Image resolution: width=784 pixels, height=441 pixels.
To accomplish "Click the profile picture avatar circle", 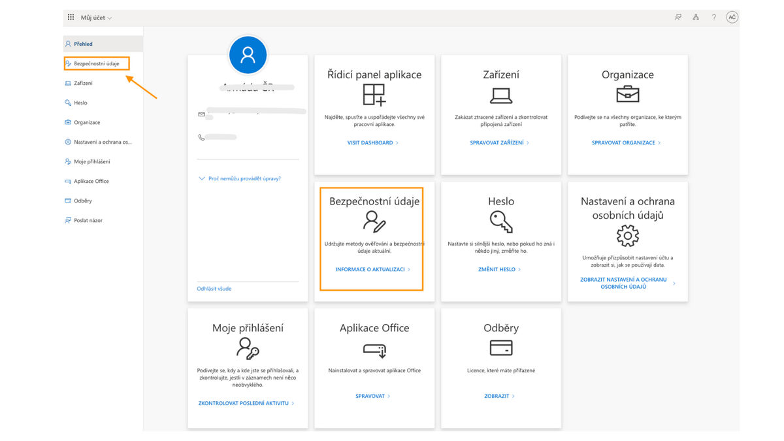I will coord(248,55).
